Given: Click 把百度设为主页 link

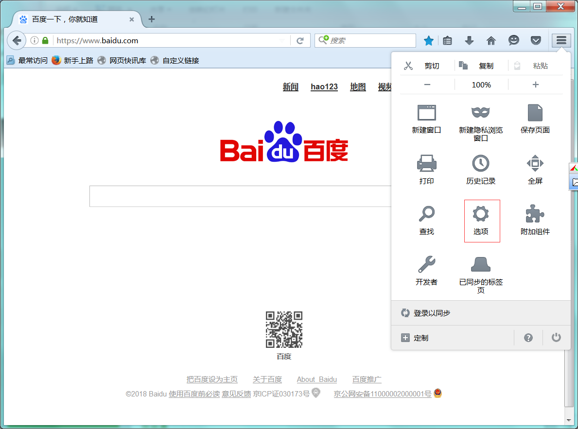Looking at the screenshot, I should tap(212, 379).
